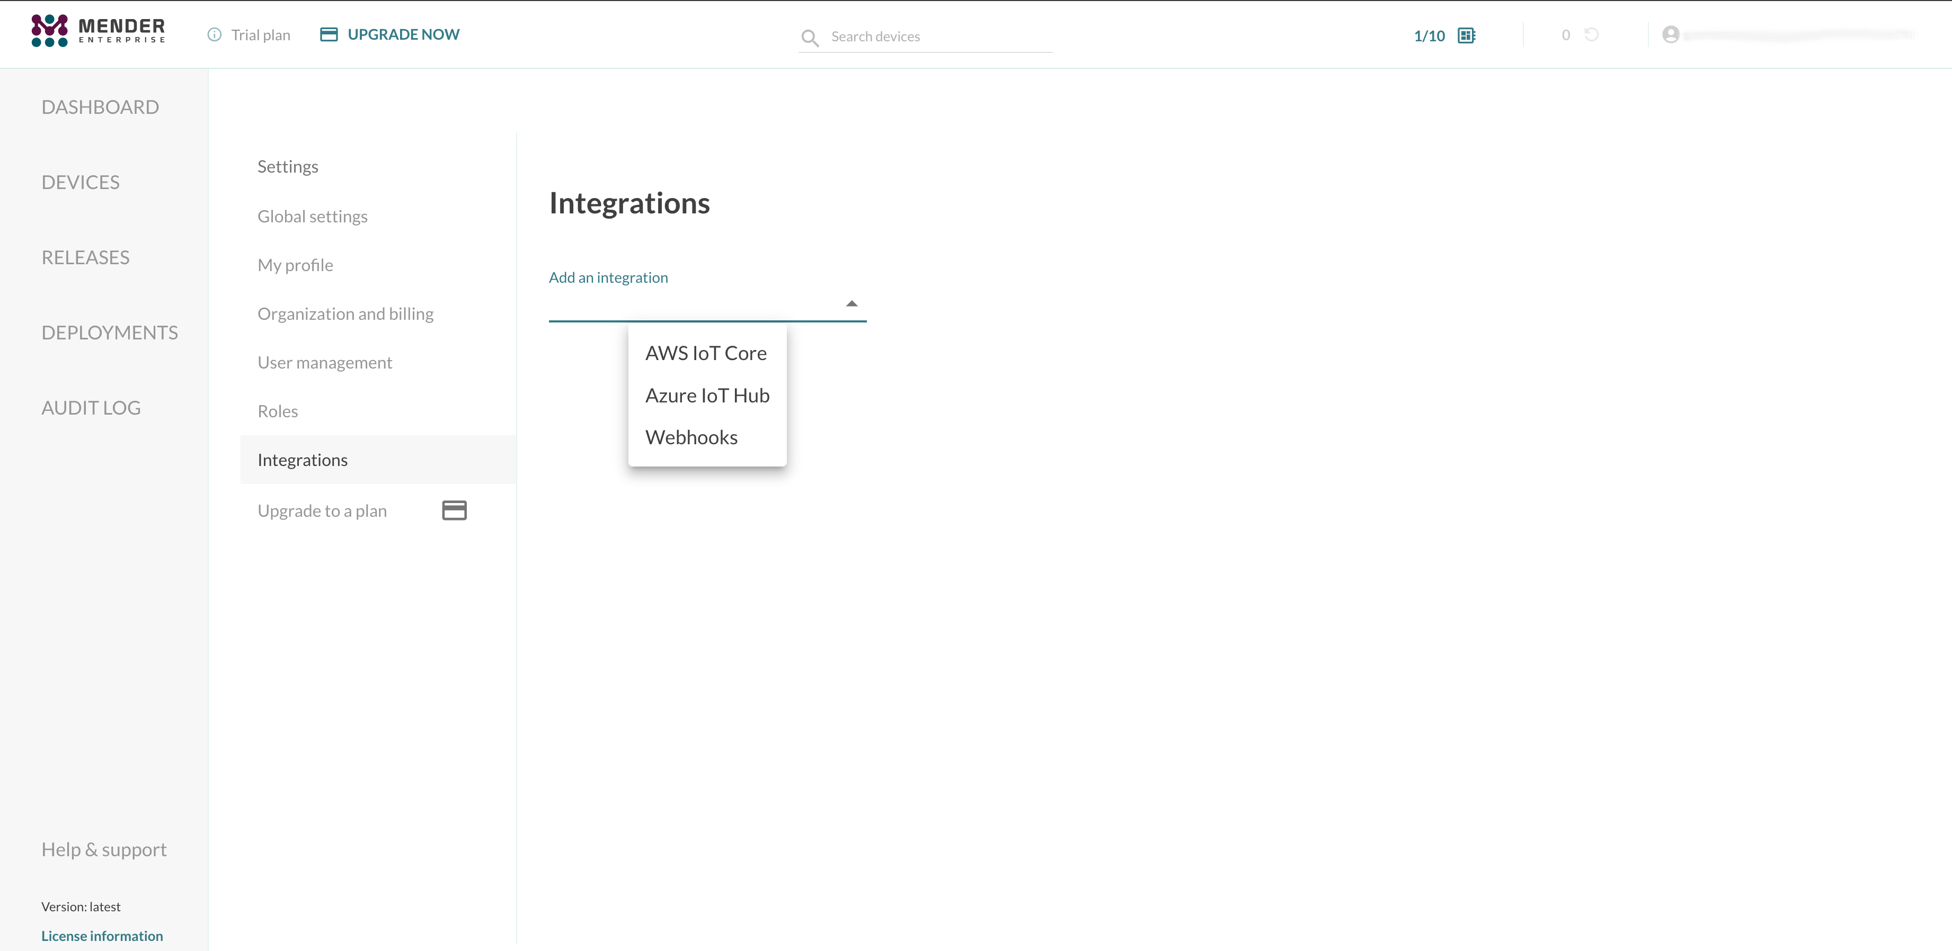Viewport: 1952px width, 951px height.
Task: Pick Webhooks from integration list
Action: 691,438
